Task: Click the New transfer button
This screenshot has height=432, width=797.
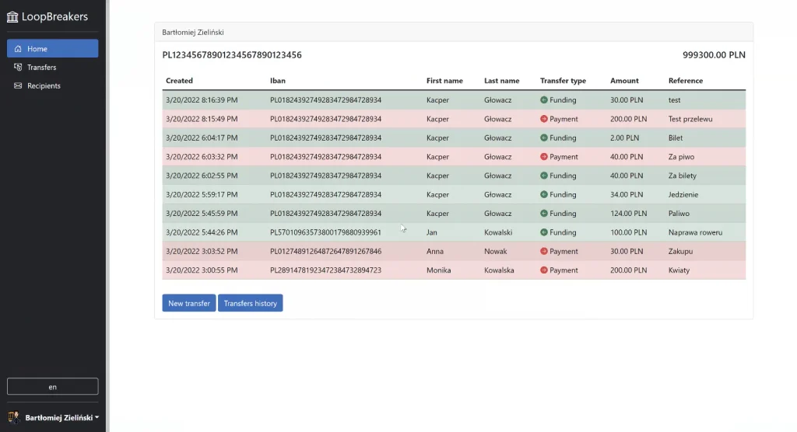Action: tap(189, 303)
